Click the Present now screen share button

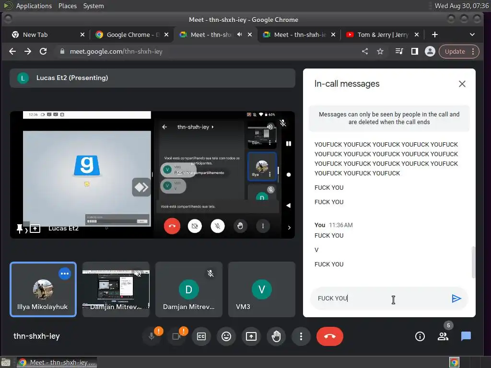pos(251,336)
